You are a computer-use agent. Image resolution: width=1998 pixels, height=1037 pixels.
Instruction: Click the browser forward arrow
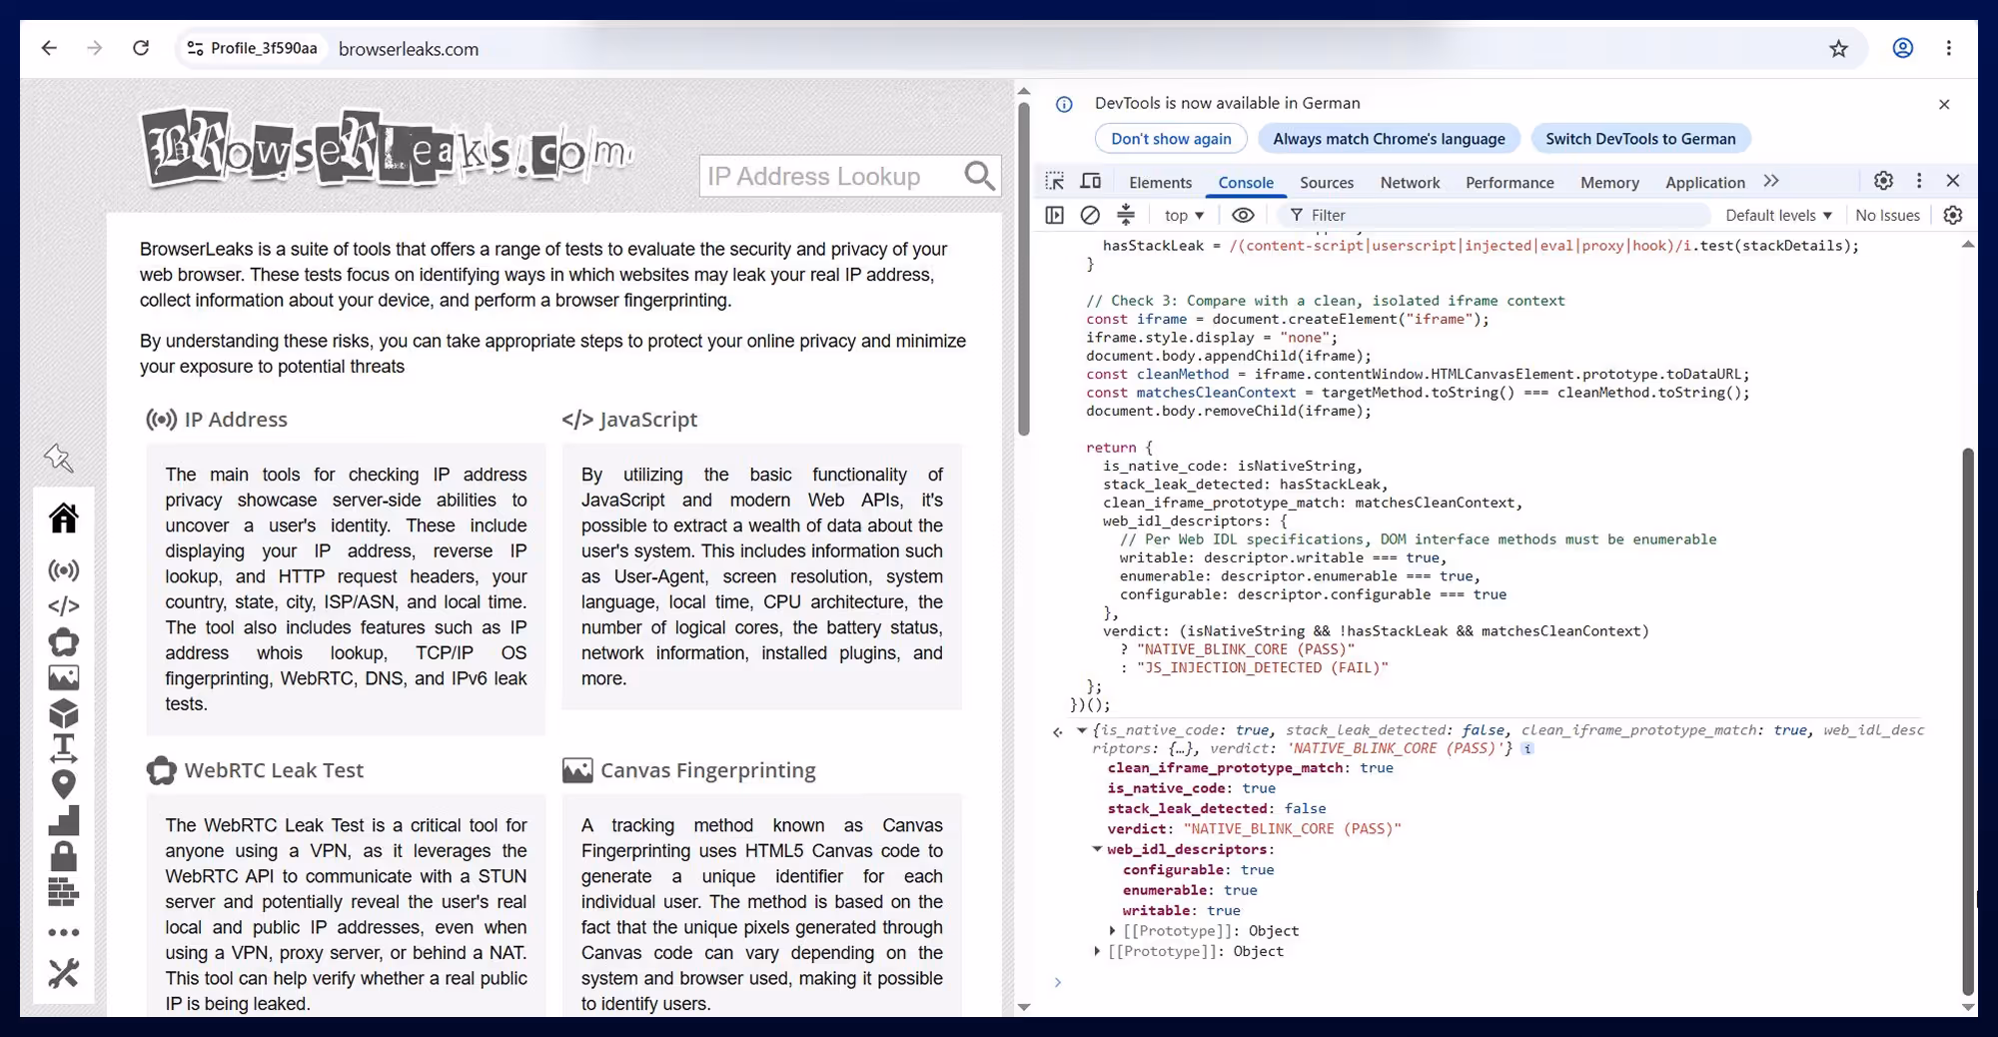(95, 48)
